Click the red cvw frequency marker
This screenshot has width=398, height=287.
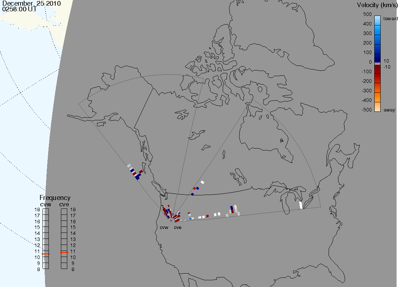click(46, 254)
